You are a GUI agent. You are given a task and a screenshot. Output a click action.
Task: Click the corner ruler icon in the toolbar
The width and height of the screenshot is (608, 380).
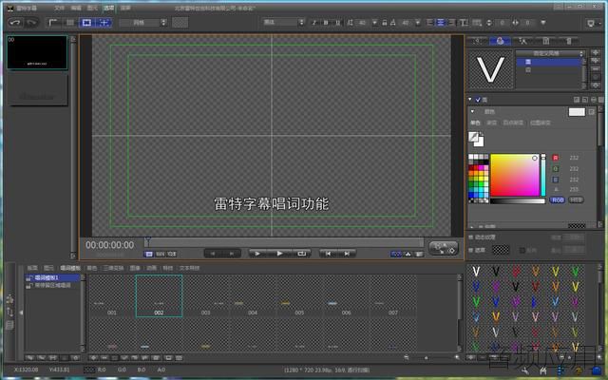point(53,23)
